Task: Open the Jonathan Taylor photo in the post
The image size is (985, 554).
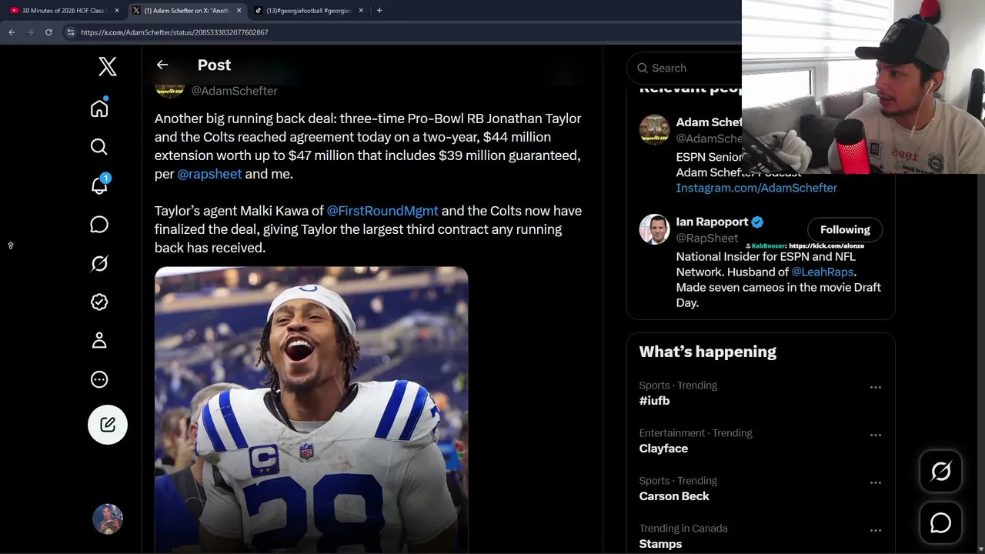Action: coord(311,410)
